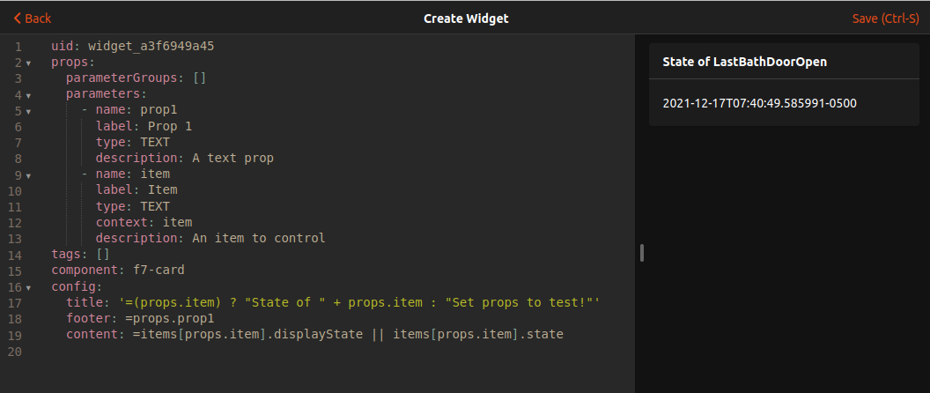
Task: Click the editor/preview split pane handle
Action: pos(642,253)
